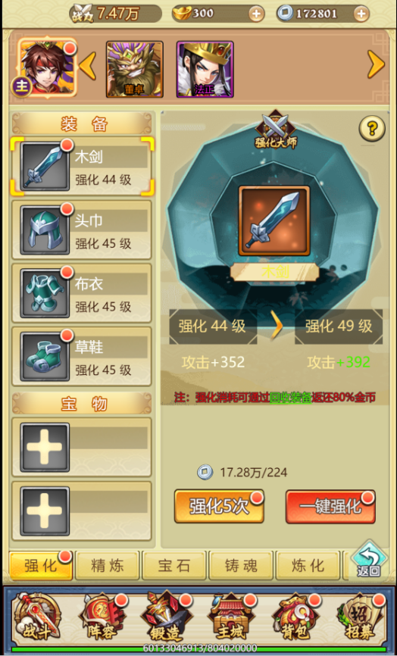Screen dimensions: 397x656
Task: Select the 头巾 helmet equipment slot
Action: [x=82, y=230]
